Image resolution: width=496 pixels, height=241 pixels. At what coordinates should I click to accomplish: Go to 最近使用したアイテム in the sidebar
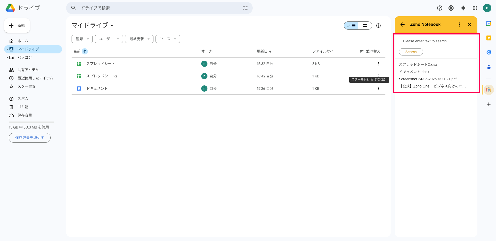click(x=35, y=78)
